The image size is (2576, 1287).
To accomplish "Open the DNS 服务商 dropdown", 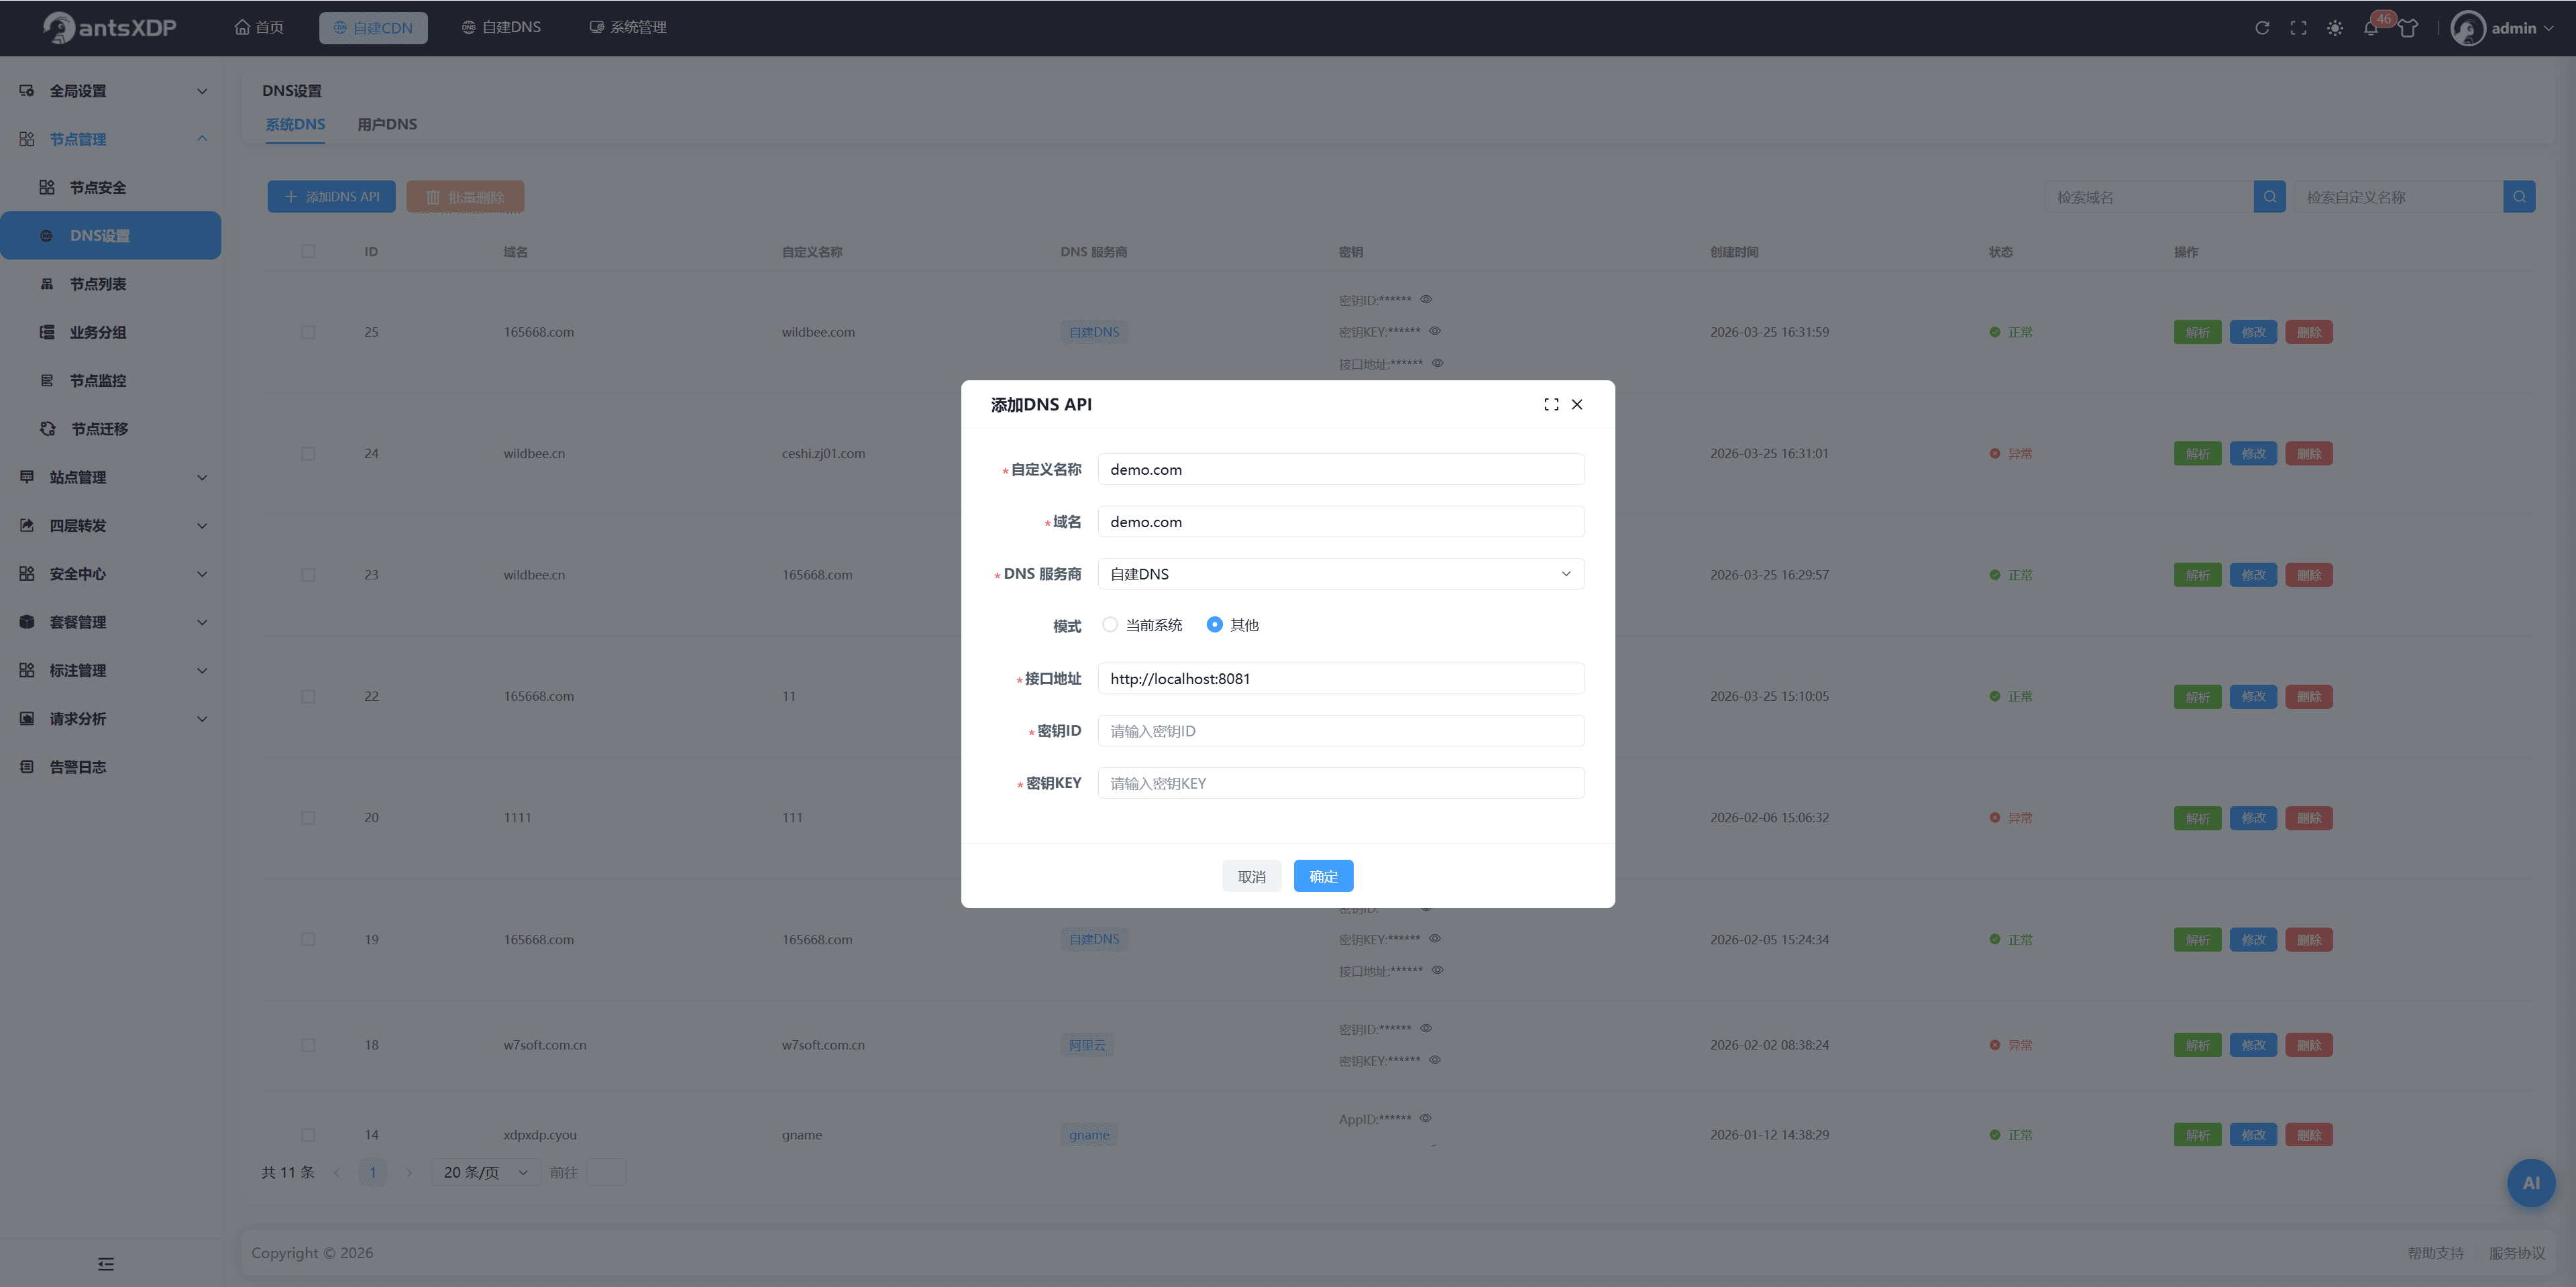I will pyautogui.click(x=1341, y=574).
